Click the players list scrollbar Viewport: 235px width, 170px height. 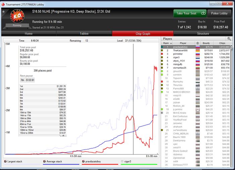click(231, 49)
